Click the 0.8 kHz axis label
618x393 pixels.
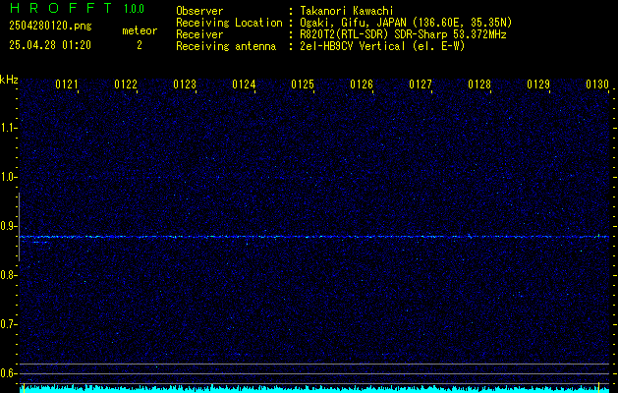click(8, 275)
